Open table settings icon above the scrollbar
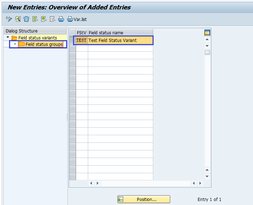Image resolution: width=253 pixels, height=205 pixels. click(x=207, y=32)
